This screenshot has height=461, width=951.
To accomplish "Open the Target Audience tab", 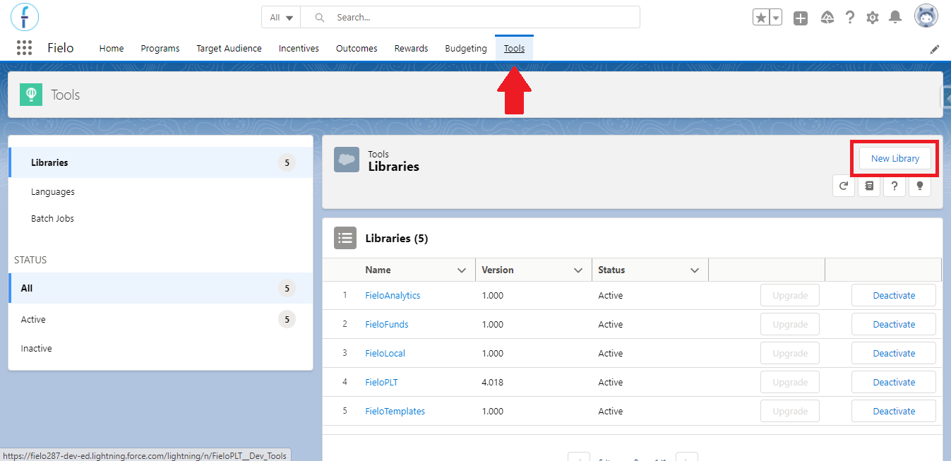I will point(229,48).
